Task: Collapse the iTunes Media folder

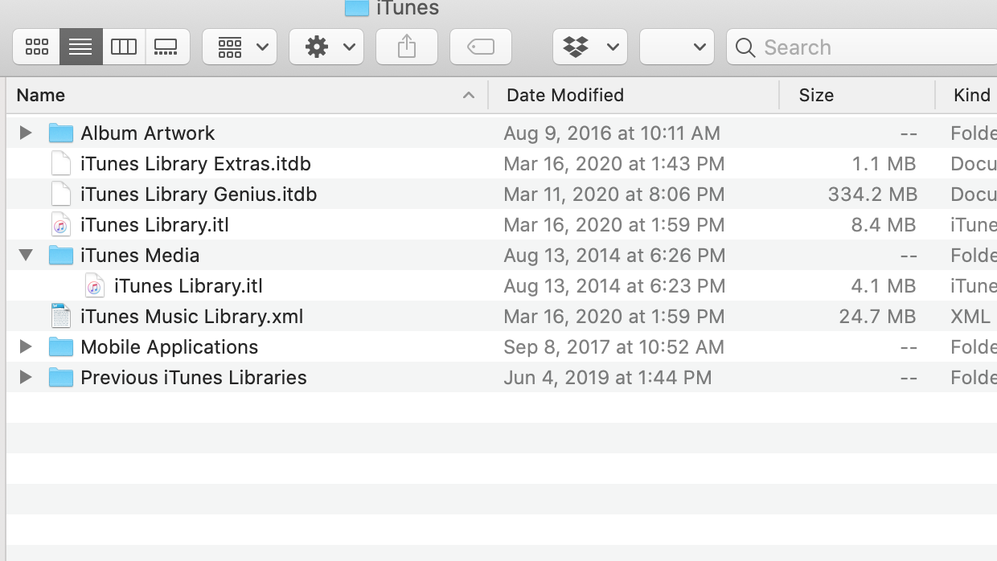Action: [26, 256]
